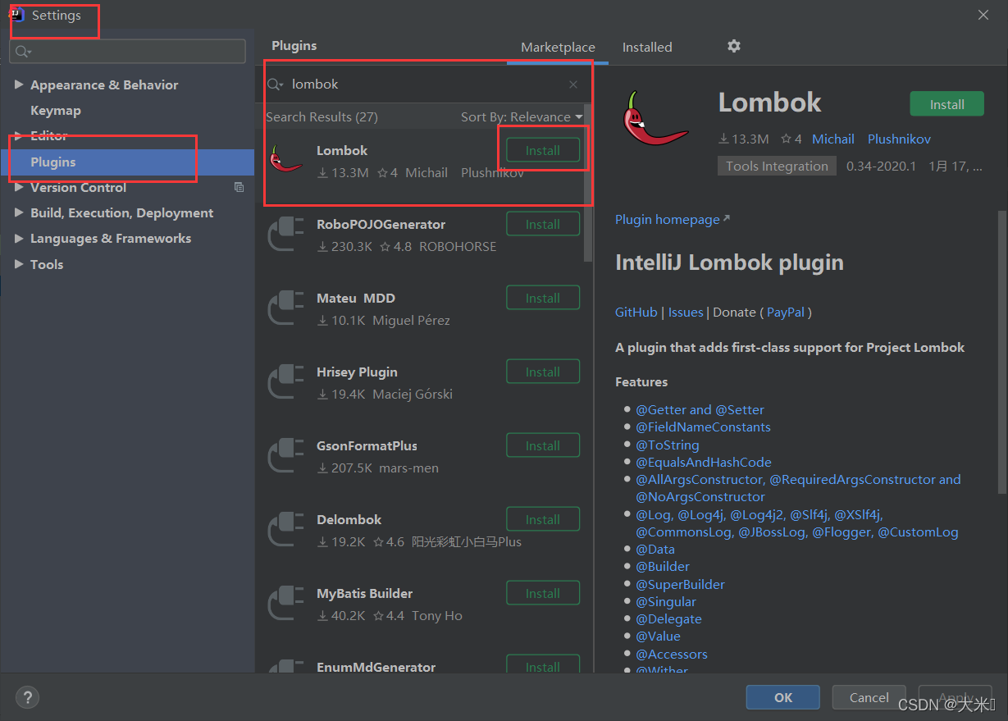Open help with the question mark icon
Image resolution: width=1008 pixels, height=721 pixels.
27,698
